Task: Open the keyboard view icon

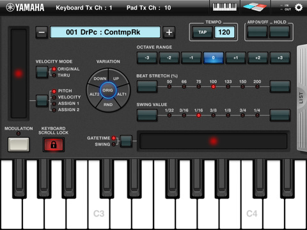Action: [224, 7]
